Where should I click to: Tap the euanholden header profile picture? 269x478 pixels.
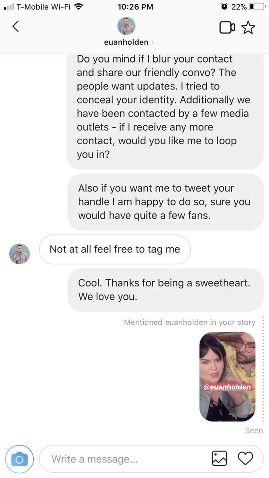126,26
